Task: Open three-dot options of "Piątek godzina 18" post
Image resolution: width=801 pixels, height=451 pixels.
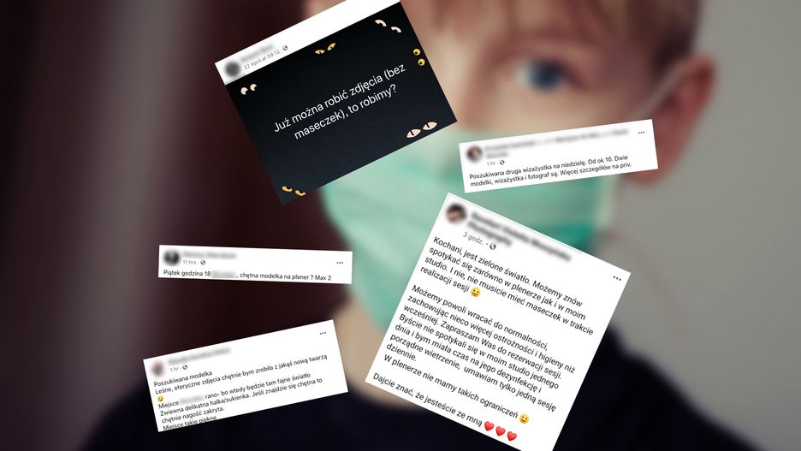Action: (340, 263)
